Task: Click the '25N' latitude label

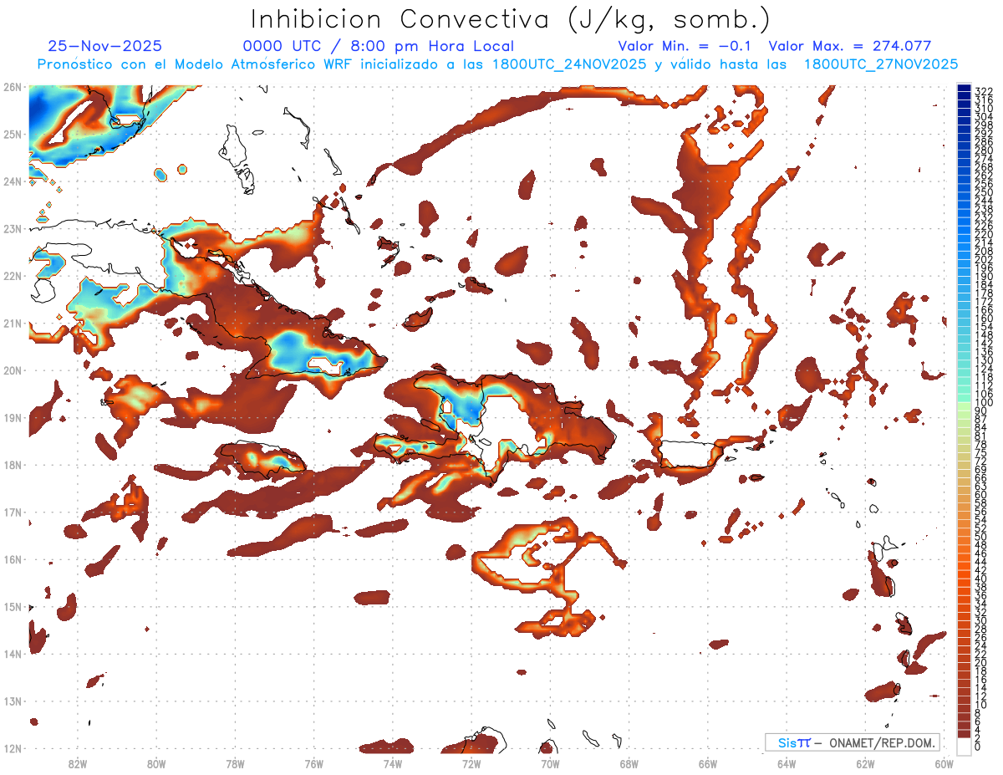Action: point(12,134)
